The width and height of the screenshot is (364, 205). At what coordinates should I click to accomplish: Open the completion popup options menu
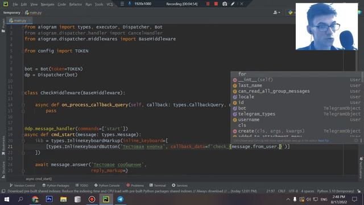click(x=361, y=141)
